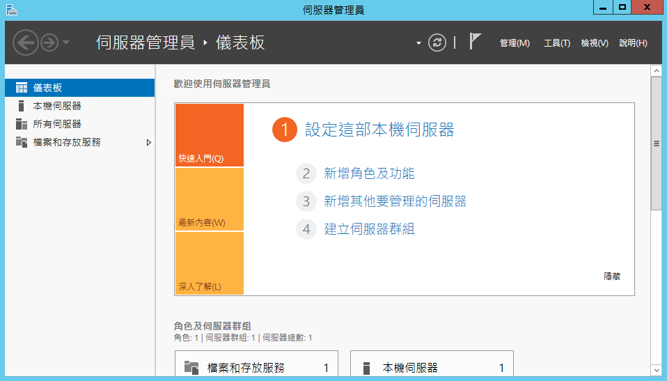Select 檔案和存放服務 in the sidebar

coord(79,142)
